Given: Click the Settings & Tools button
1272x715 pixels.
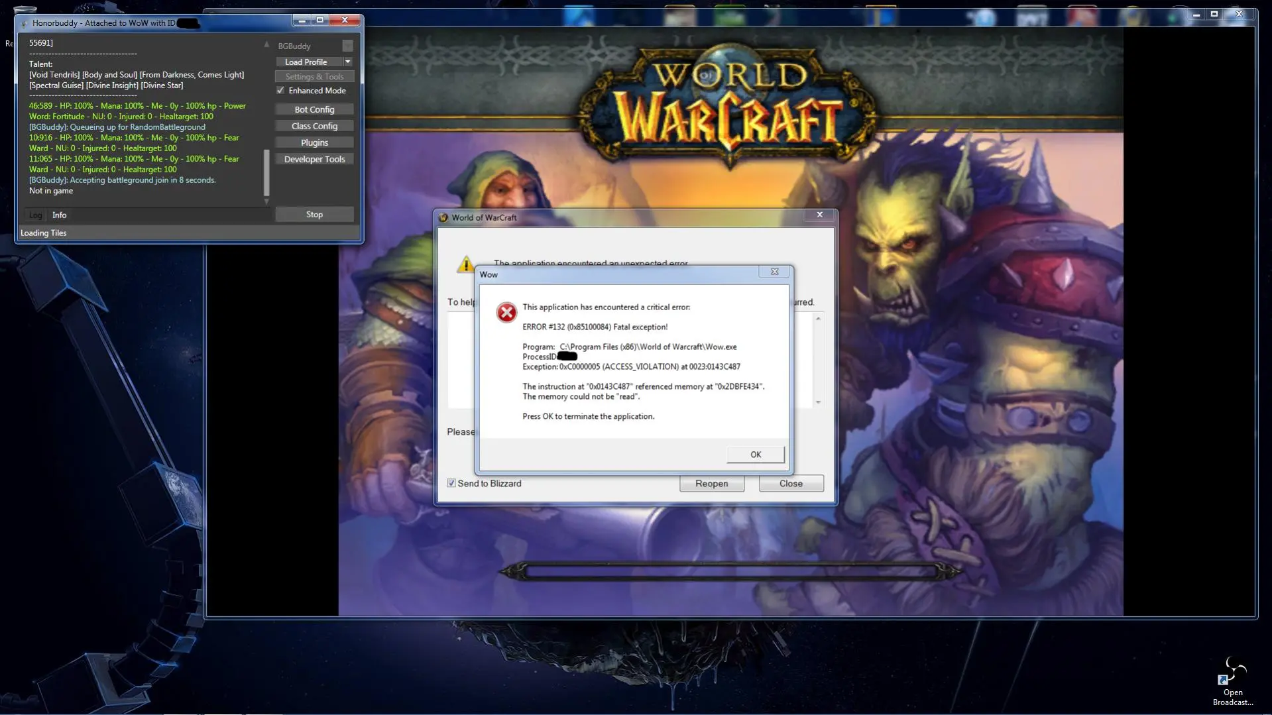Looking at the screenshot, I should point(314,76).
